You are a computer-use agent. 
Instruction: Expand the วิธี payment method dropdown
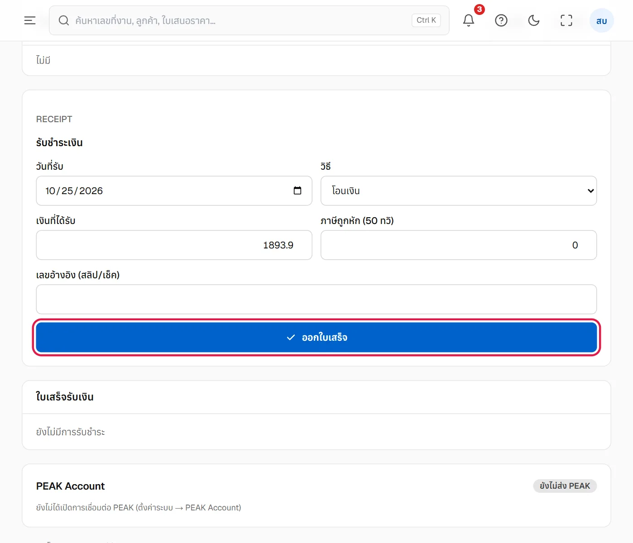pos(459,191)
